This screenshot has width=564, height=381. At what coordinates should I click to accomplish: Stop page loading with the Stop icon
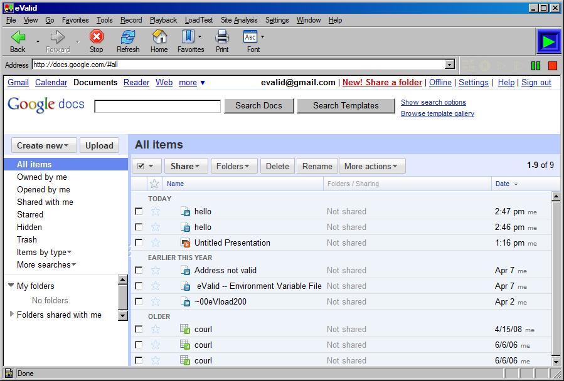[x=97, y=37]
